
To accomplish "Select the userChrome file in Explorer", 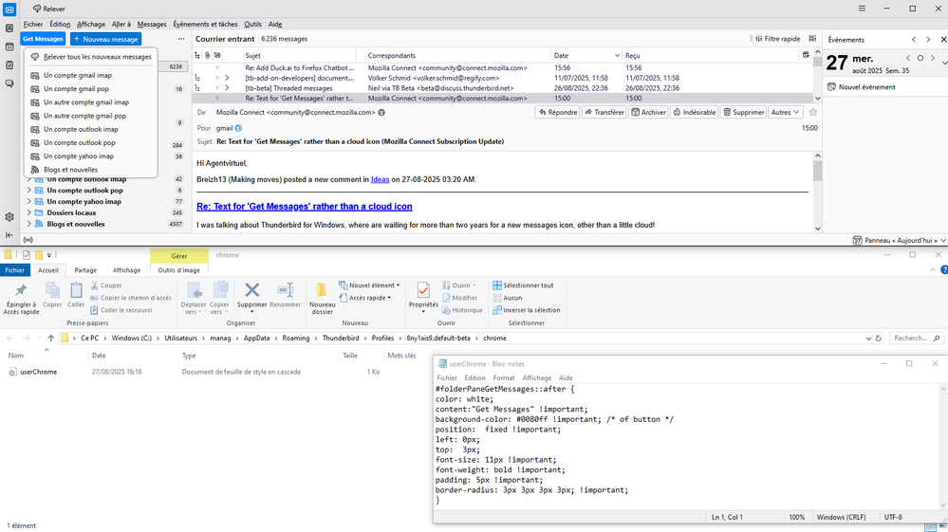I will (38, 372).
